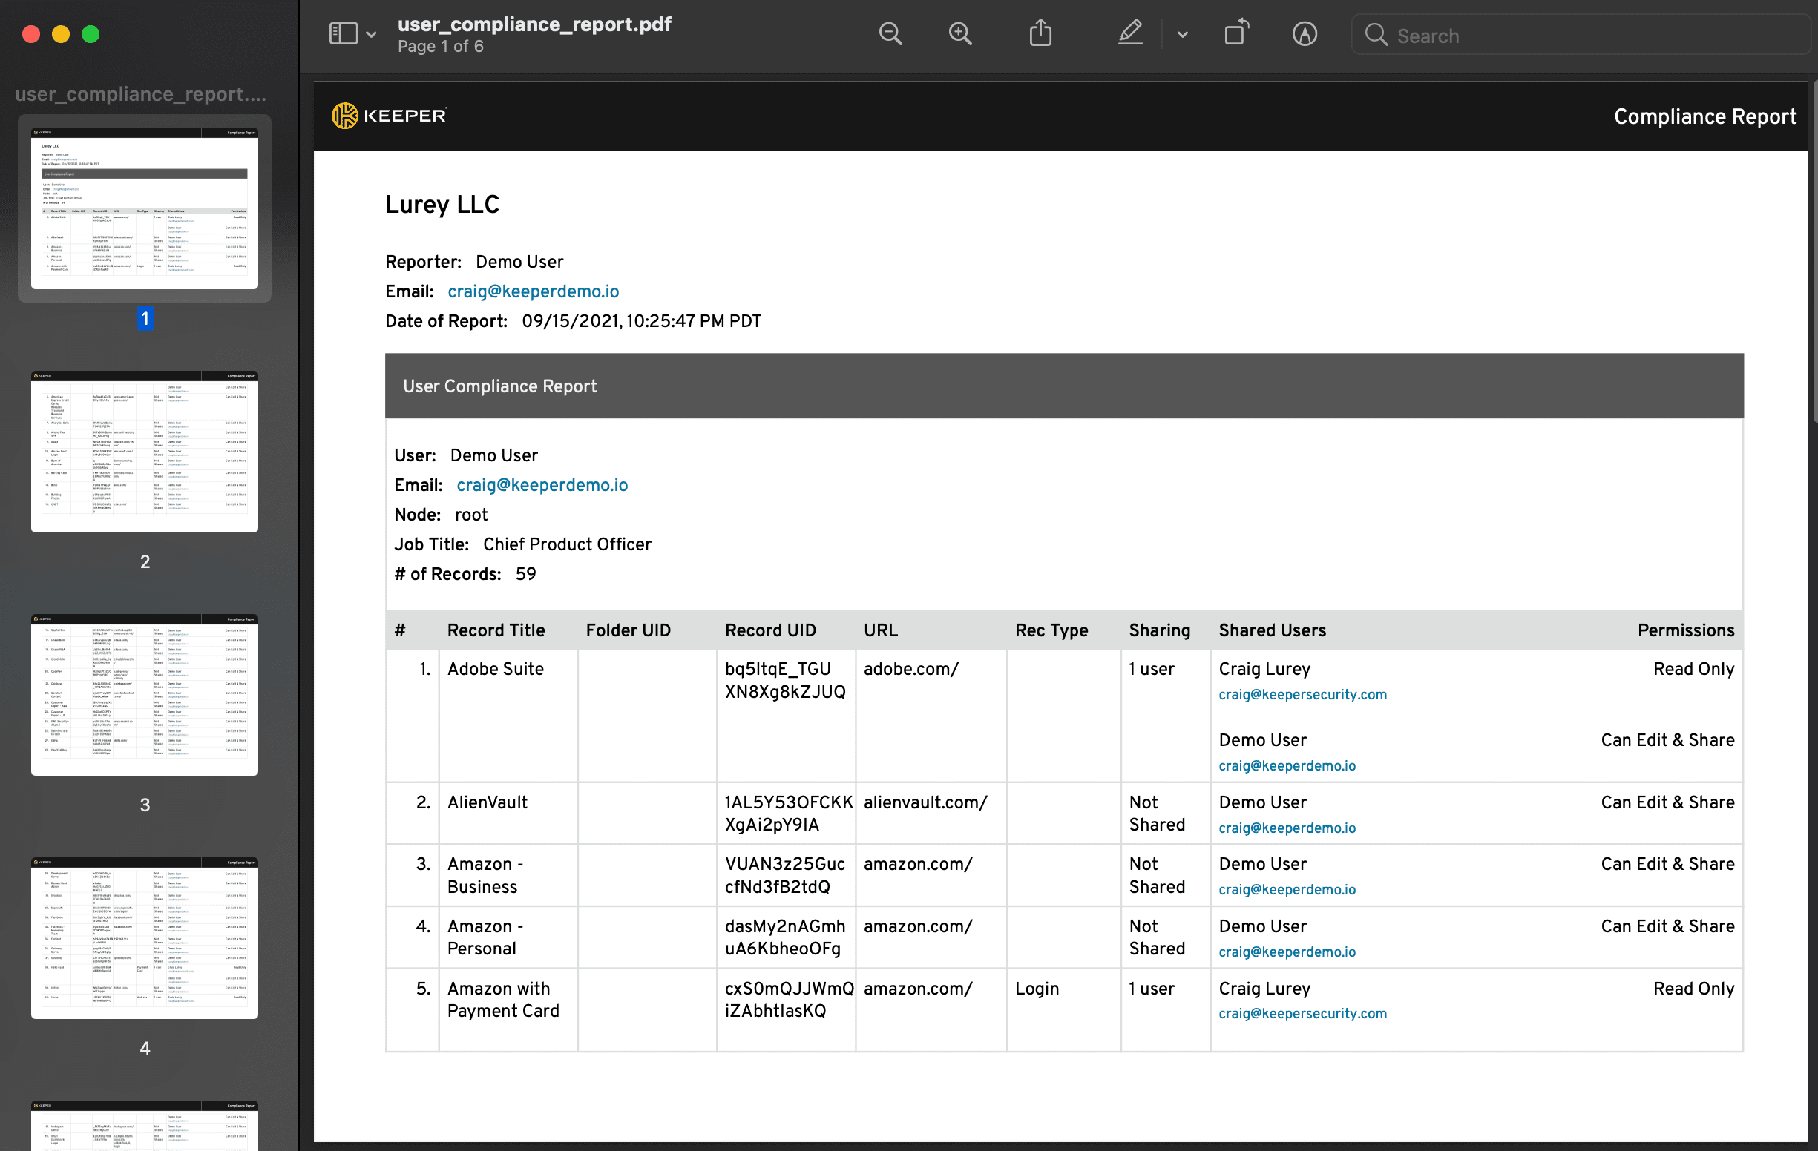Click the vertical scrollbar on the right edge

click(1814, 249)
